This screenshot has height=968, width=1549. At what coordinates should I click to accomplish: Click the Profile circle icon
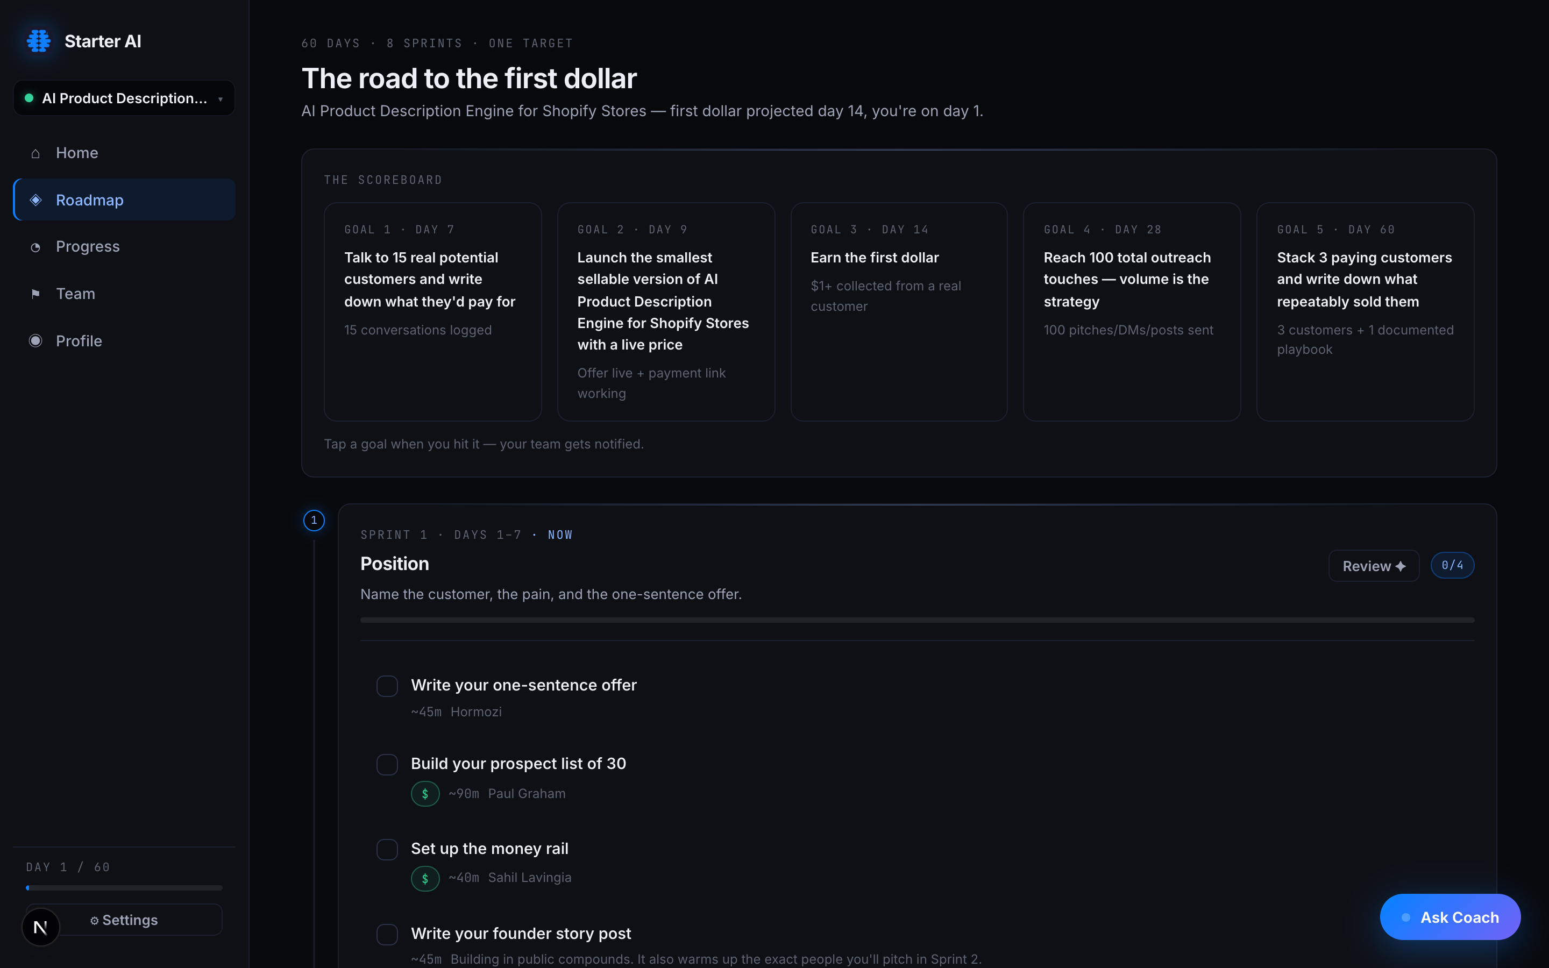tap(36, 340)
